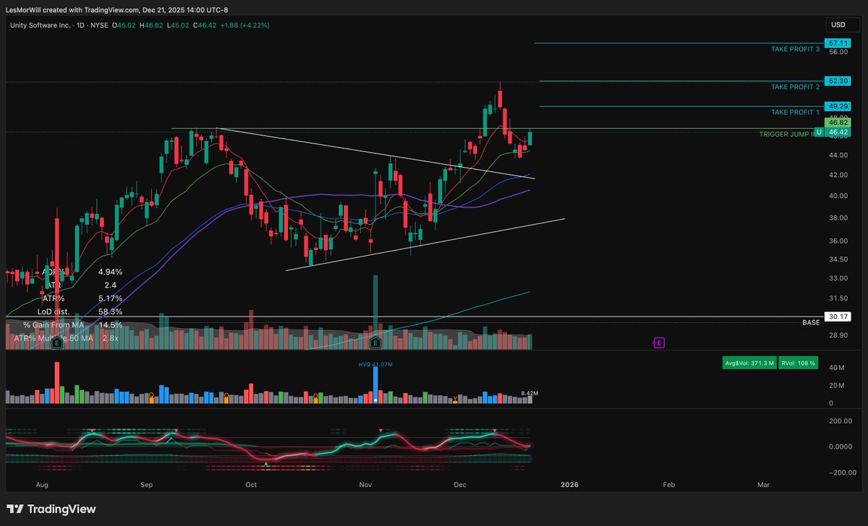Click the 46.82 high price label
The height and width of the screenshot is (526, 868).
tap(839, 123)
